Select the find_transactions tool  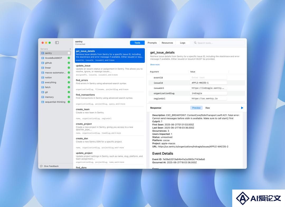(x=110, y=99)
